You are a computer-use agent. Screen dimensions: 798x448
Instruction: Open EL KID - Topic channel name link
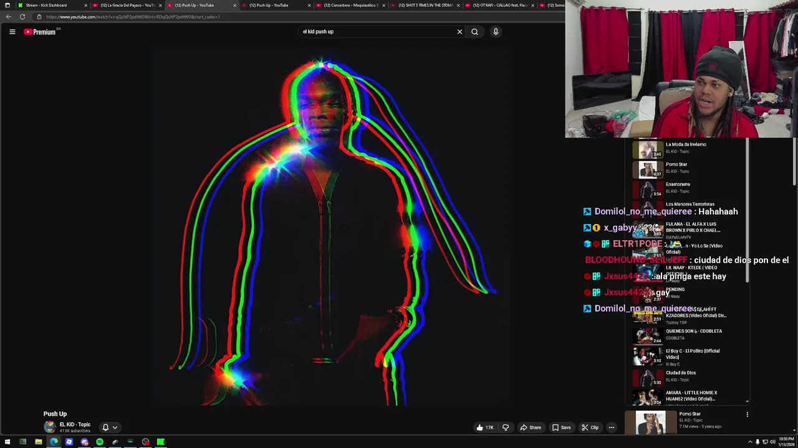point(75,424)
